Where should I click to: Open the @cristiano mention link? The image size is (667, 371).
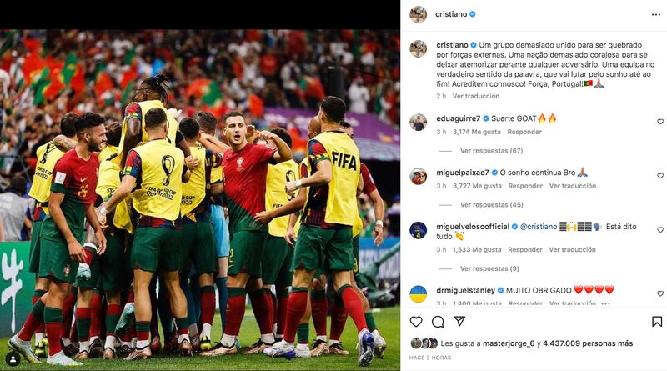pyautogui.click(x=539, y=227)
